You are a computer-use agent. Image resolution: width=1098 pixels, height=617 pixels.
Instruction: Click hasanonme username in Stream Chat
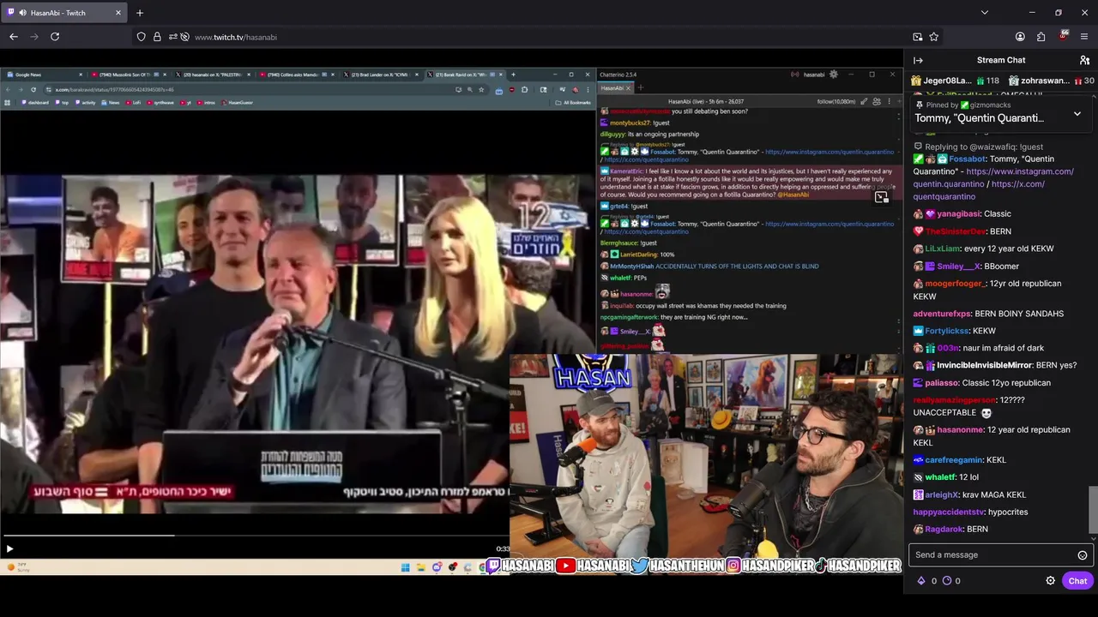(x=960, y=430)
